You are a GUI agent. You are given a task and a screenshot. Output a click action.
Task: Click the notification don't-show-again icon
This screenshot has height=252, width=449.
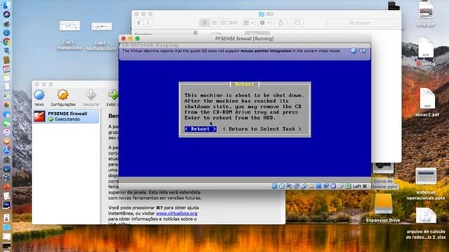point(363,51)
